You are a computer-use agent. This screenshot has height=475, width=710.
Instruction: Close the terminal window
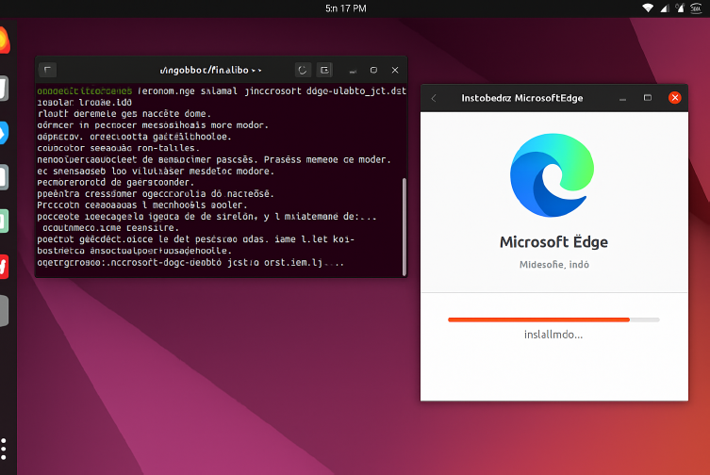[395, 70]
